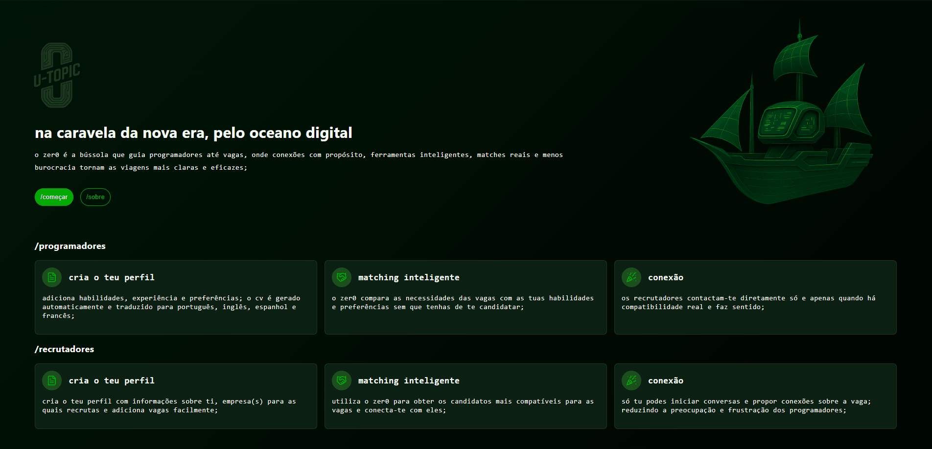The image size is (932, 449).
Task: Click party popper icon in recrutadores conexão card
Action: coord(631,381)
